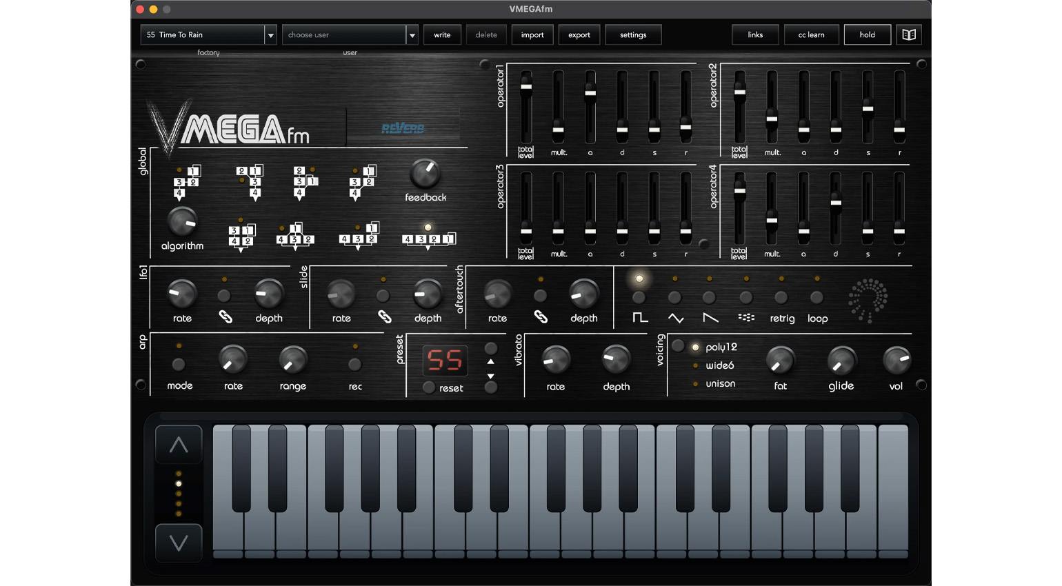
Task: Toggle the slide center round button
Action: (383, 296)
